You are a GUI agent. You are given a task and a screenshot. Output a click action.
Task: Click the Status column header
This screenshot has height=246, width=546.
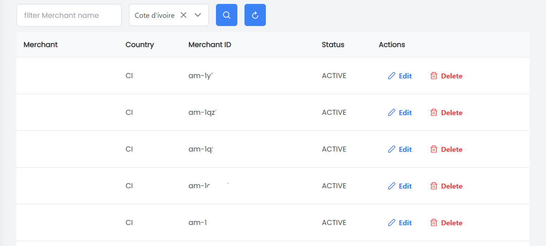pos(333,45)
